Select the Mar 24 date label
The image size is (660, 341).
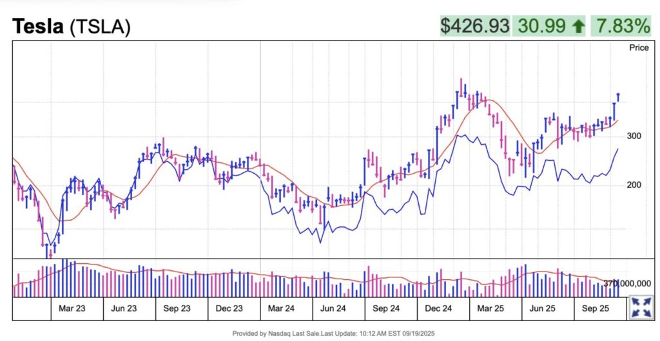(x=281, y=308)
